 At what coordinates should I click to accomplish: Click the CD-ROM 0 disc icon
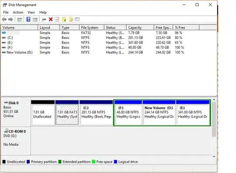pos(6,131)
